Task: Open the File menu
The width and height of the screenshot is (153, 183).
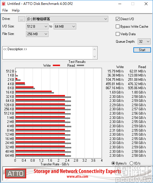Action: point(5,10)
